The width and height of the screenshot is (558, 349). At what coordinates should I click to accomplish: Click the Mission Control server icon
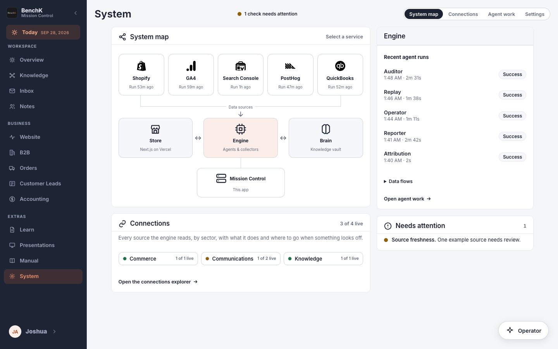221,178
